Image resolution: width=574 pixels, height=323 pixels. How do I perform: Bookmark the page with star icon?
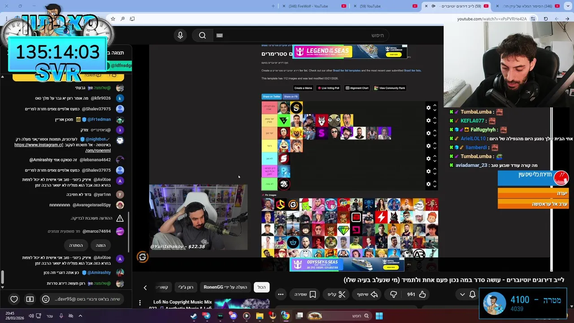tap(113, 19)
